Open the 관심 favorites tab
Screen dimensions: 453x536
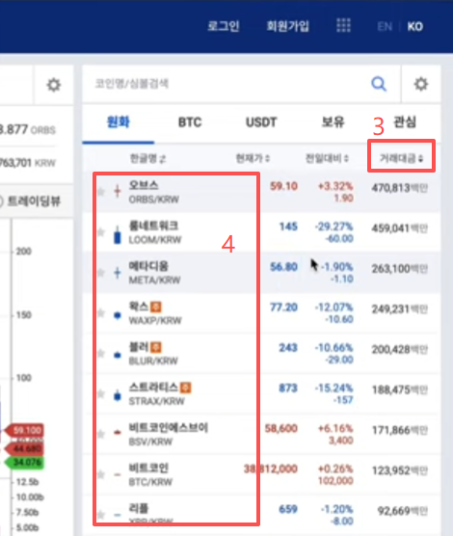point(405,122)
